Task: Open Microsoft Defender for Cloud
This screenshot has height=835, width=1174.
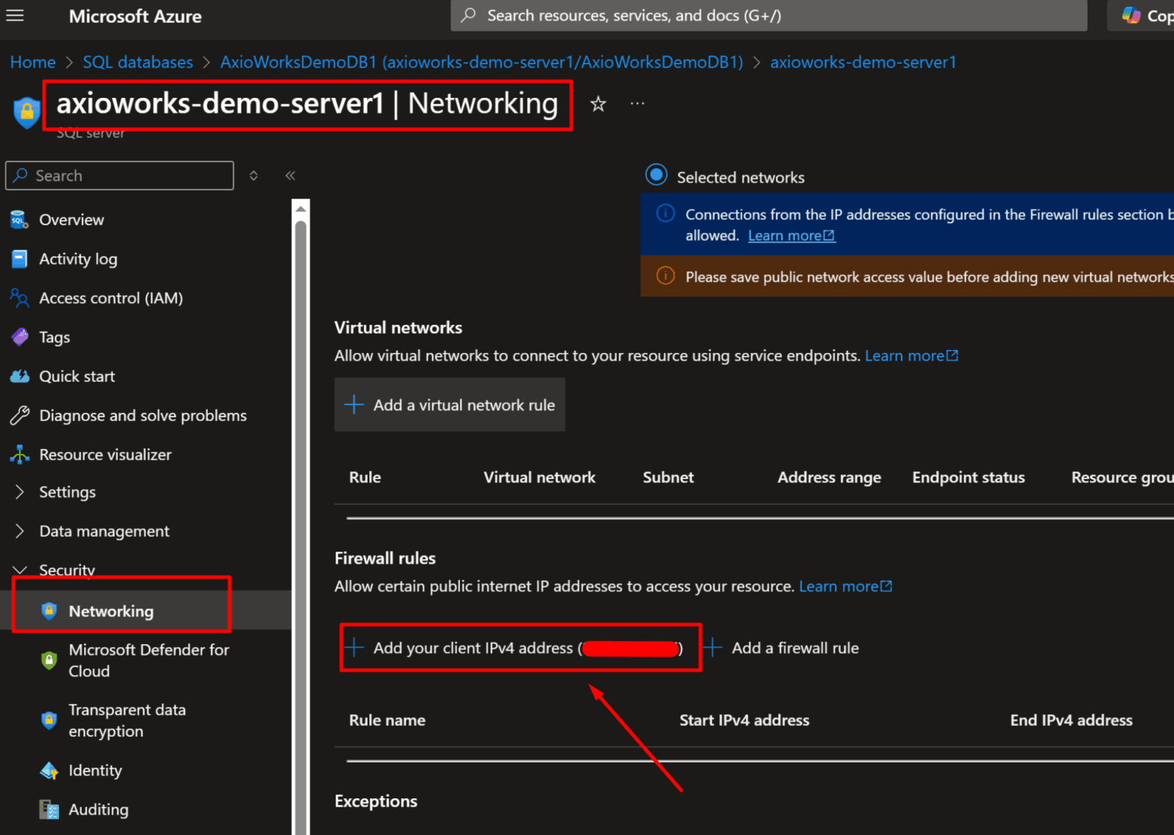Action: (149, 660)
